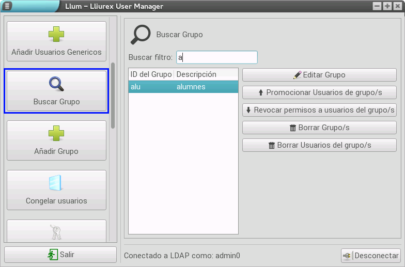Screen dimensions: 405x267
Task: Click the ice block icon for Congelar usuarios
Action: tap(56, 183)
